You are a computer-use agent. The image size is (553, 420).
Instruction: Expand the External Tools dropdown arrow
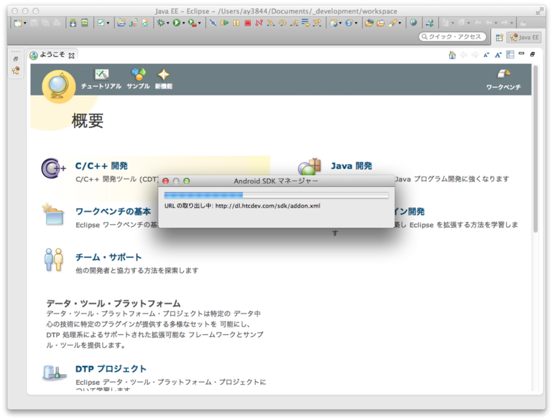point(199,24)
